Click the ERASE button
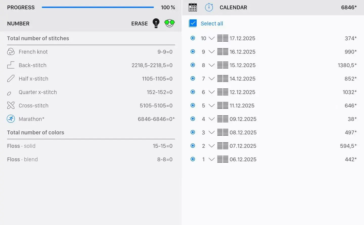Screen dimensions: 364x225 tap(140, 23)
